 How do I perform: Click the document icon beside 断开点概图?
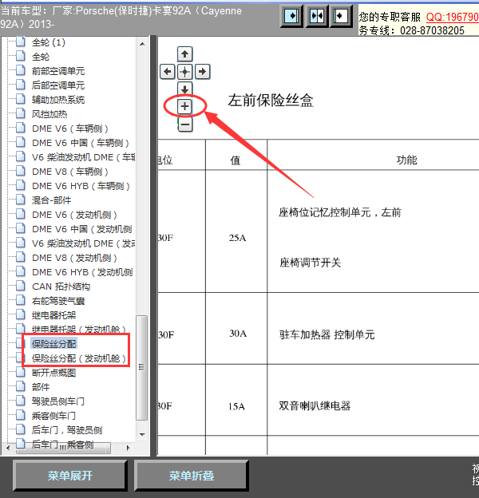point(21,372)
